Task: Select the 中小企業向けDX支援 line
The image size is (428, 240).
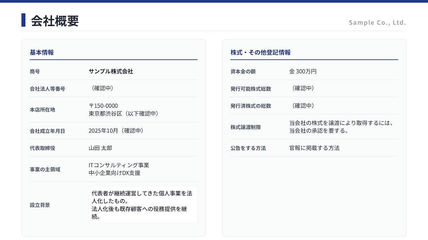Action: pos(115,173)
